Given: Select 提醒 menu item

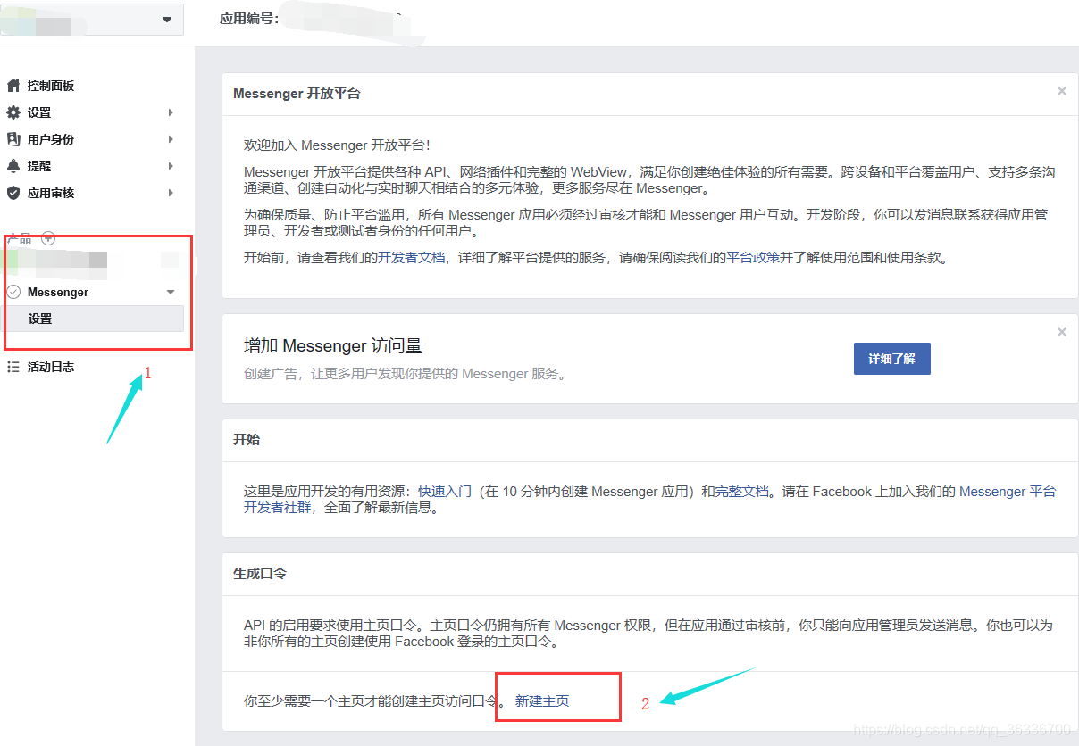Looking at the screenshot, I should [x=39, y=166].
